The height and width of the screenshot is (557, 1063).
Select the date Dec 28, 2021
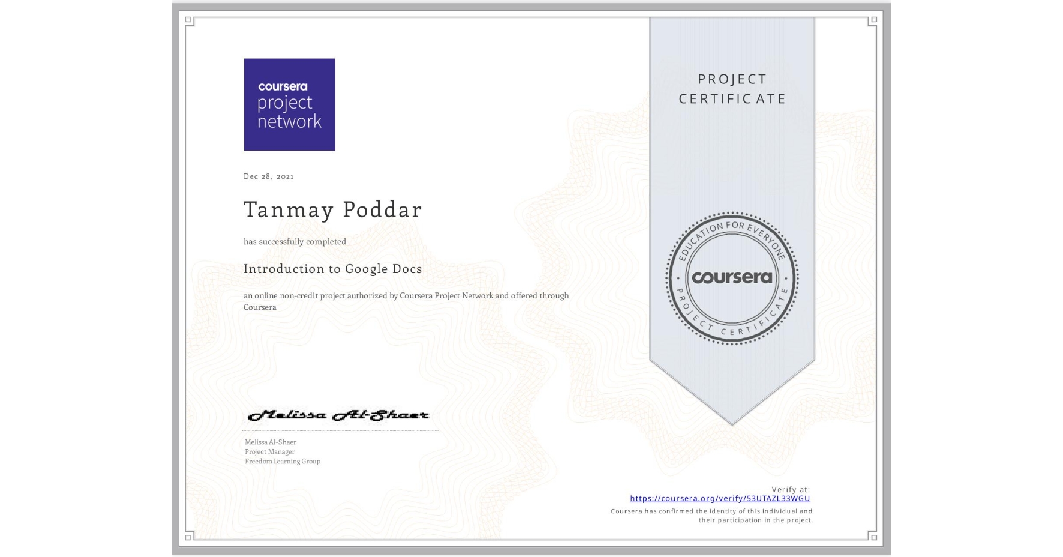click(x=269, y=176)
